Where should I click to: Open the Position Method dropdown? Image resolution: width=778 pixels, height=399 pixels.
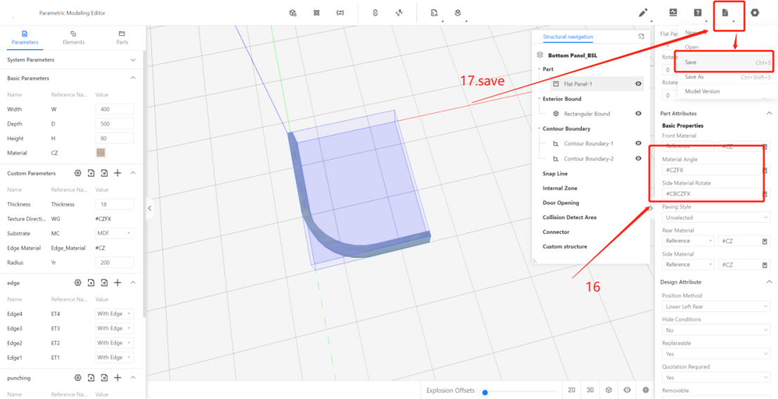click(x=715, y=307)
